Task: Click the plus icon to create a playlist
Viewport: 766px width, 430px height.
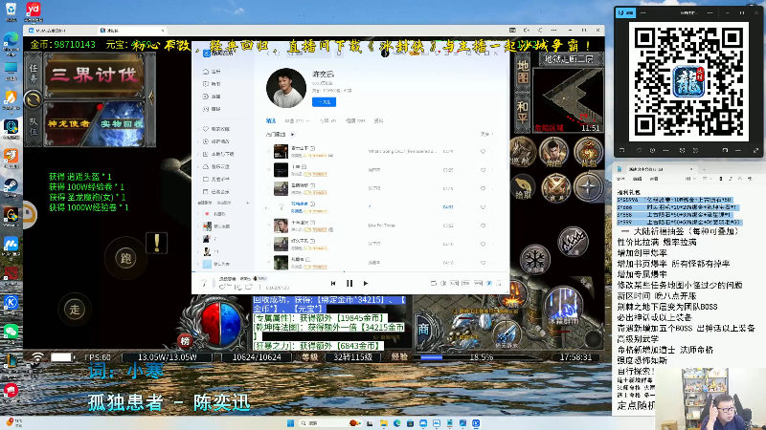Action: pyautogui.click(x=248, y=203)
